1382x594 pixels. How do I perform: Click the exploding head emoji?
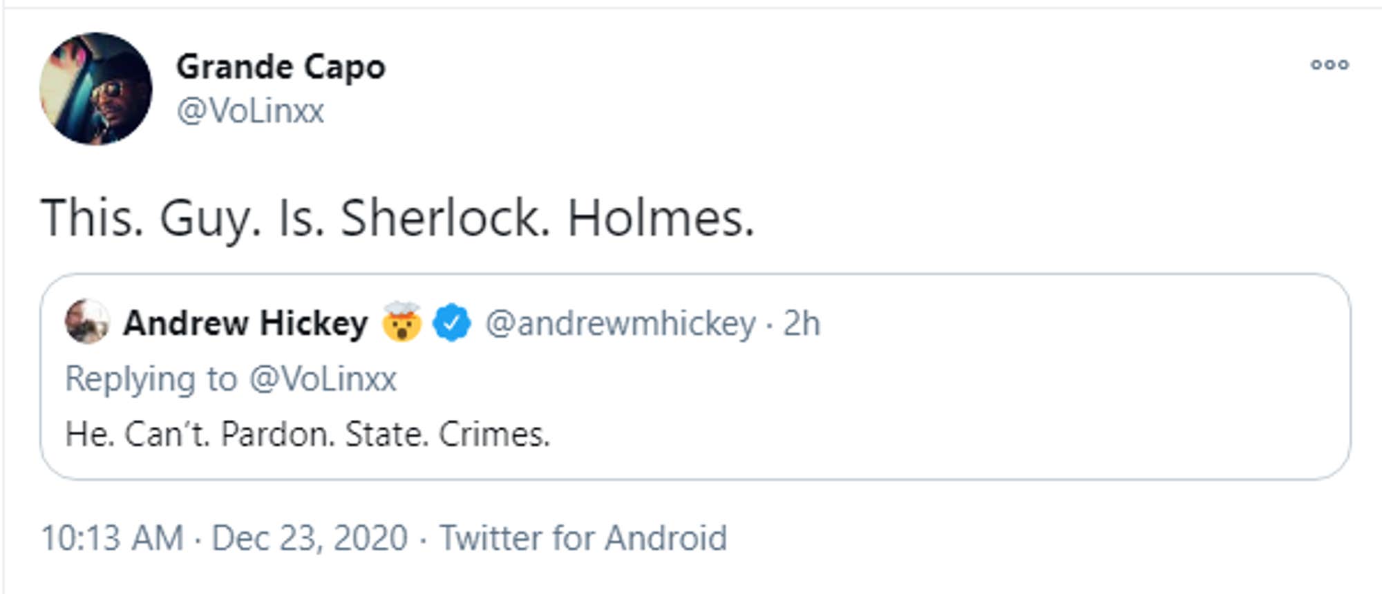coord(401,322)
